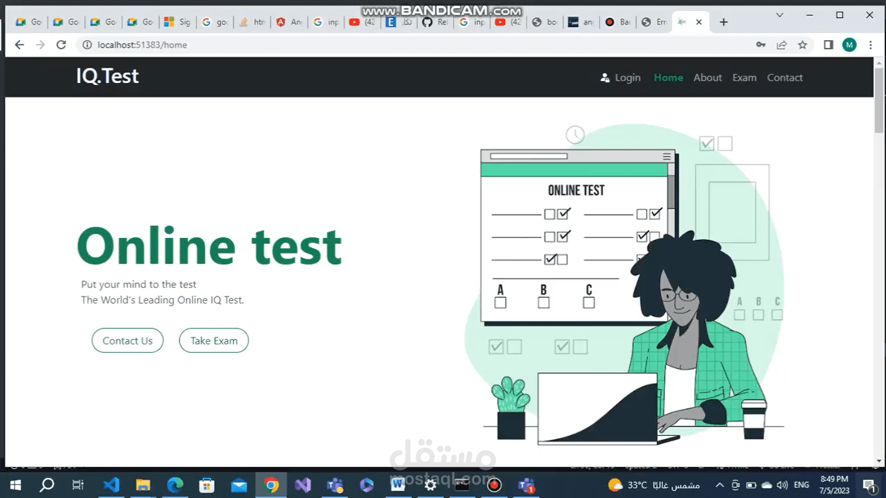This screenshot has width=886, height=498.
Task: Open the Exam nav item
Action: tap(745, 78)
